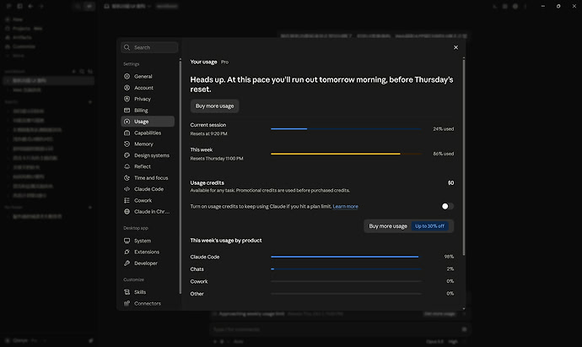Viewport: 582px width, 347px height.
Task: Select the Claude in Chrome globe icon
Action: [x=127, y=211]
